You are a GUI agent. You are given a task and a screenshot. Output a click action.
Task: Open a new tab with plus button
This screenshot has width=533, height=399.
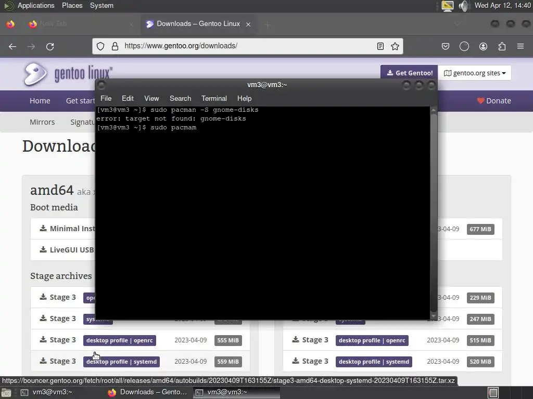[x=268, y=24]
